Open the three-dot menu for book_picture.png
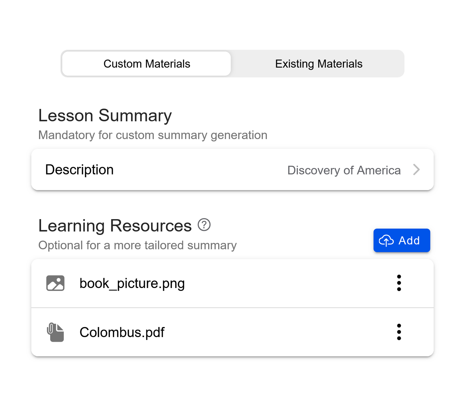This screenshot has height=419, width=465. pos(399,283)
